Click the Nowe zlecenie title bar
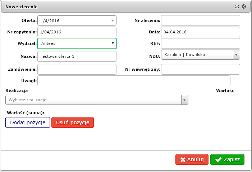Viewport: 252px width, 172px height. 108,6
